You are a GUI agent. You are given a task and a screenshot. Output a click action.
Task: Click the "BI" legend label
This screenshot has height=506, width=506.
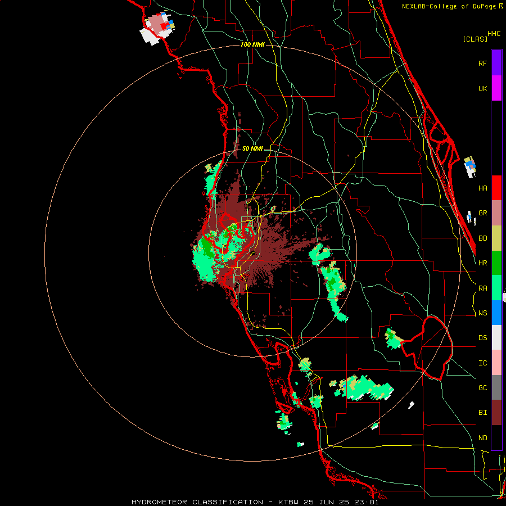(482, 413)
